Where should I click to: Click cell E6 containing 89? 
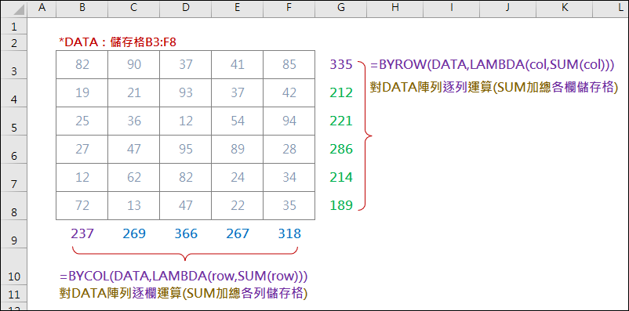[238, 149]
